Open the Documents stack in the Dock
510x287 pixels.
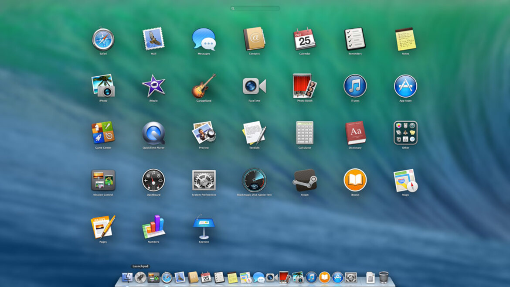coord(370,277)
